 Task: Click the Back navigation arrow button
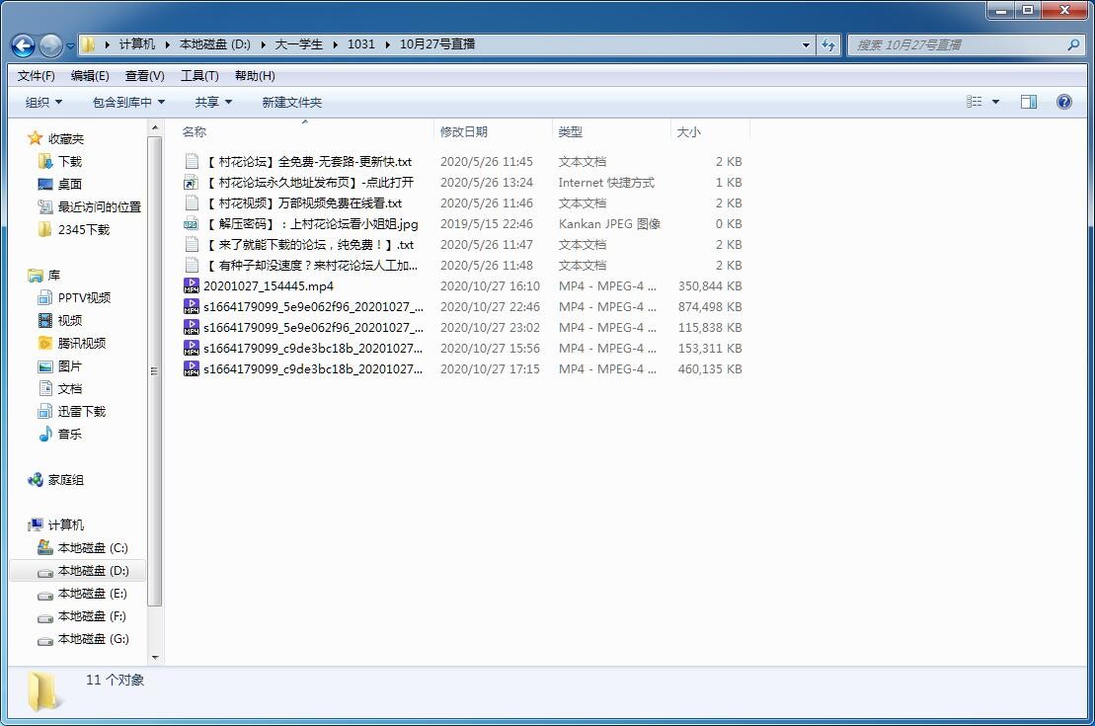pos(23,44)
